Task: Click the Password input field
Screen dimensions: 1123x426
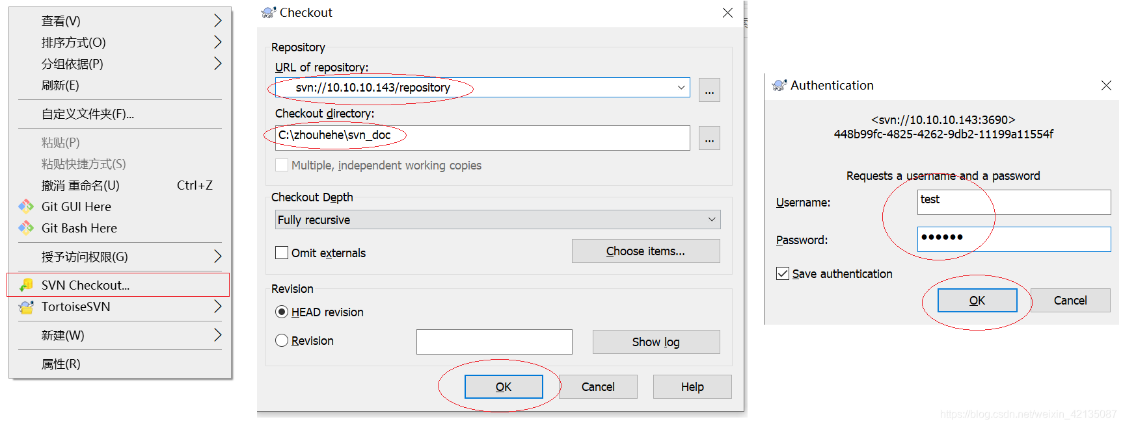Action: (1014, 239)
